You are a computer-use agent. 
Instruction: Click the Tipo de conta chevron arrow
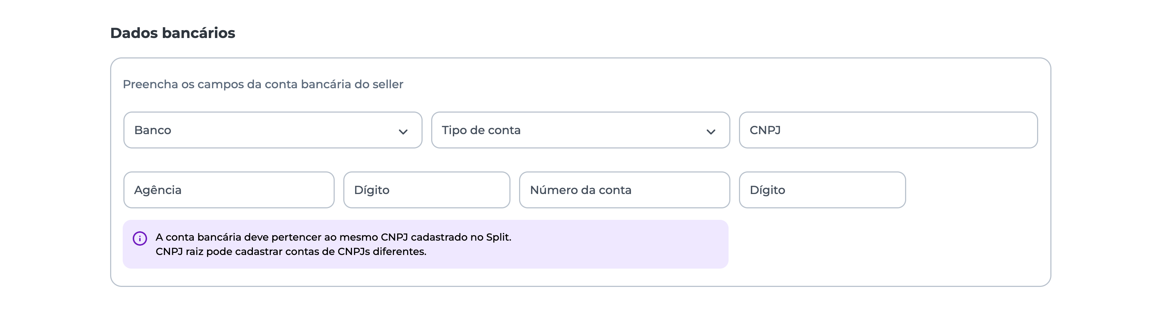click(711, 132)
